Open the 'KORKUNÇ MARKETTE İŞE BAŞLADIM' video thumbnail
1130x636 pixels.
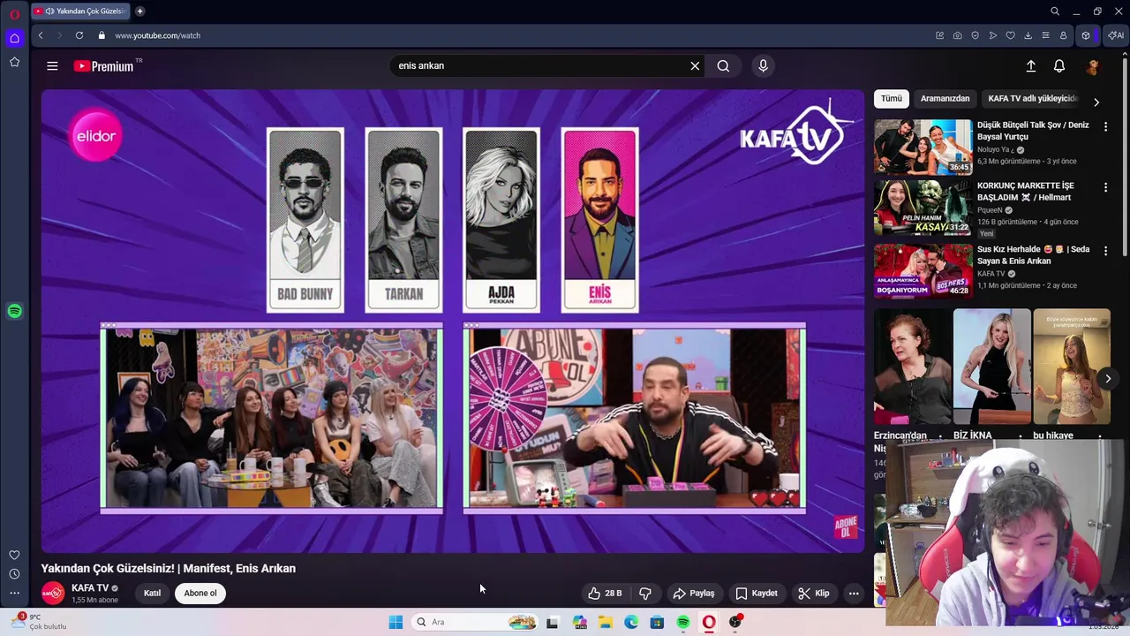(923, 208)
